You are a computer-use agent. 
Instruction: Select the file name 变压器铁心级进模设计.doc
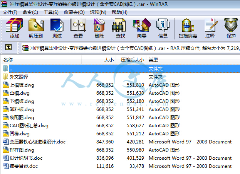coord(37,142)
